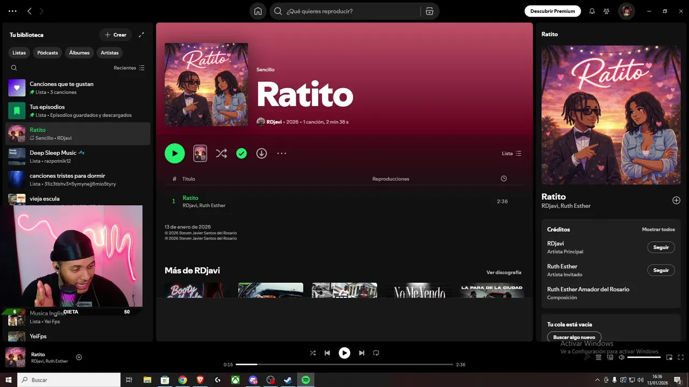689x387 pixels.
Task: Open Musica Inglish playlist
Action: (x=78, y=317)
